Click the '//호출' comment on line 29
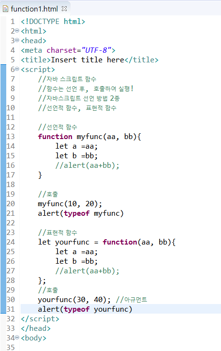 click(48, 290)
